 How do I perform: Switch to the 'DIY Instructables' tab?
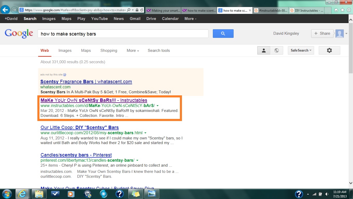pos(307,11)
